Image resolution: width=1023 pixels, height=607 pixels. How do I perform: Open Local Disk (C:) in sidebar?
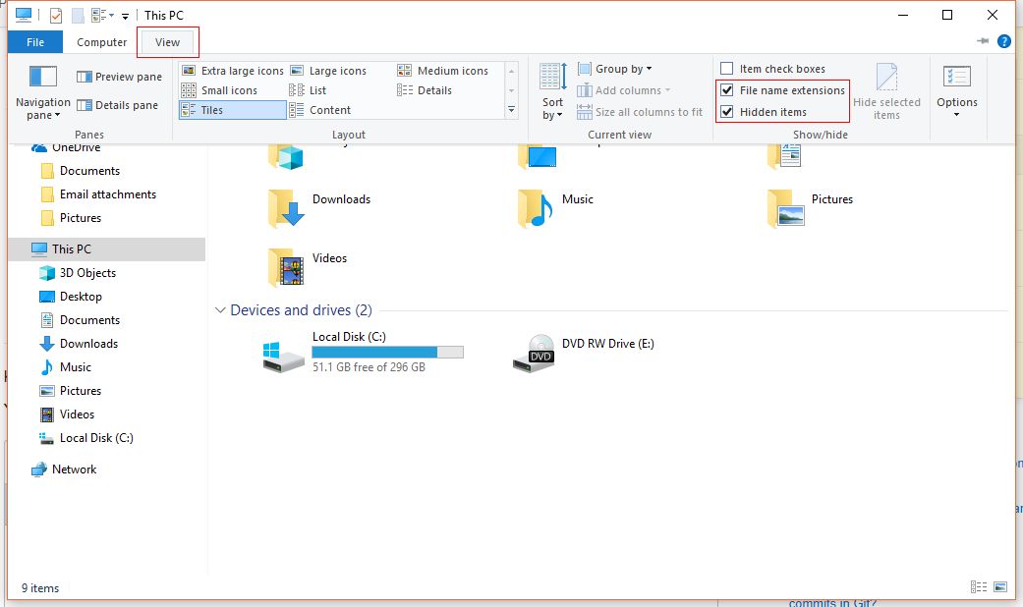pyautogui.click(x=86, y=437)
